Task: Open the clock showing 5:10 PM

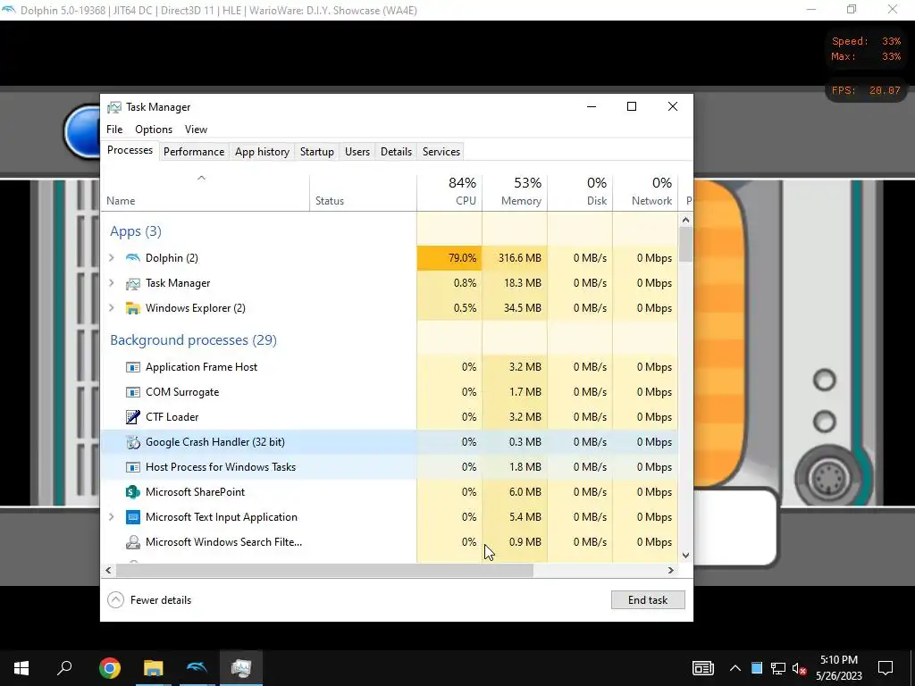Action: pyautogui.click(x=839, y=668)
